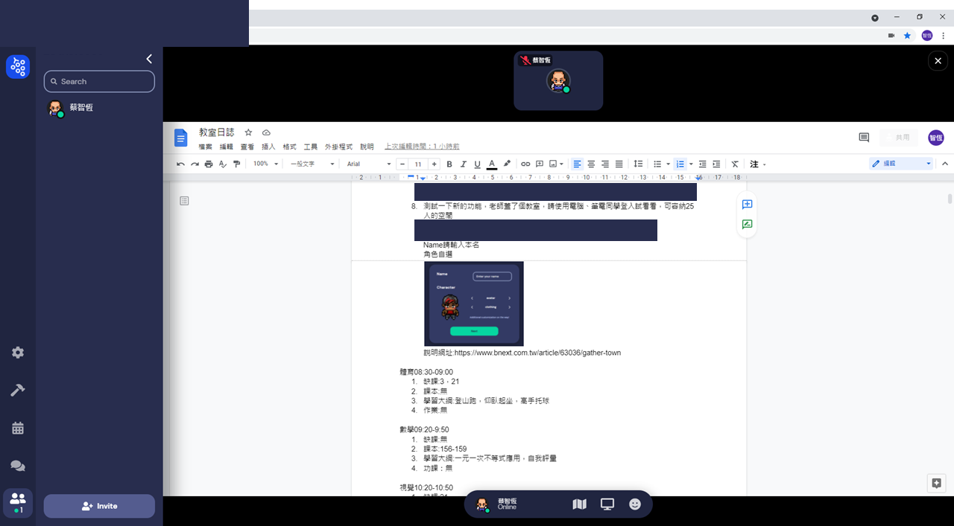Open the 100% zoom dropdown
Viewport: 954px width, 526px height.
(265, 164)
